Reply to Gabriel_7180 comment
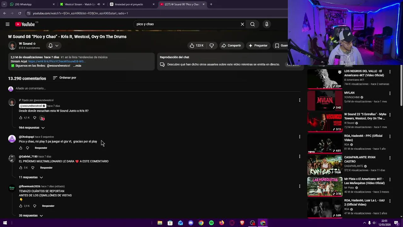This screenshot has width=403, height=227. tap(46, 168)
